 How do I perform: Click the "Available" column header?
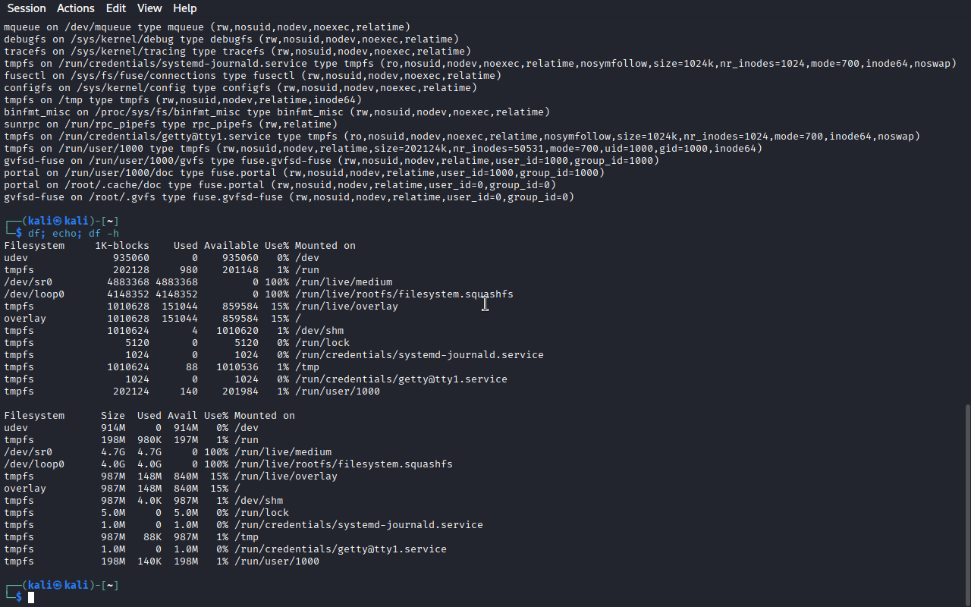(x=231, y=246)
